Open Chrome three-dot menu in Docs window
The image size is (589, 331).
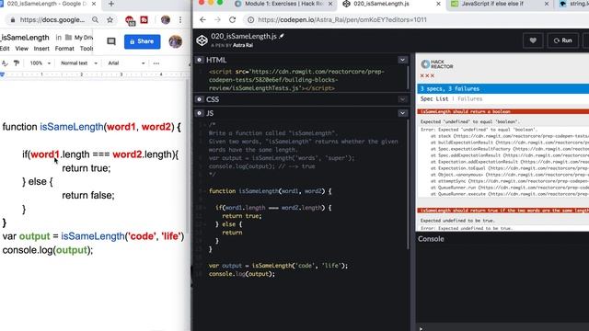point(180,20)
